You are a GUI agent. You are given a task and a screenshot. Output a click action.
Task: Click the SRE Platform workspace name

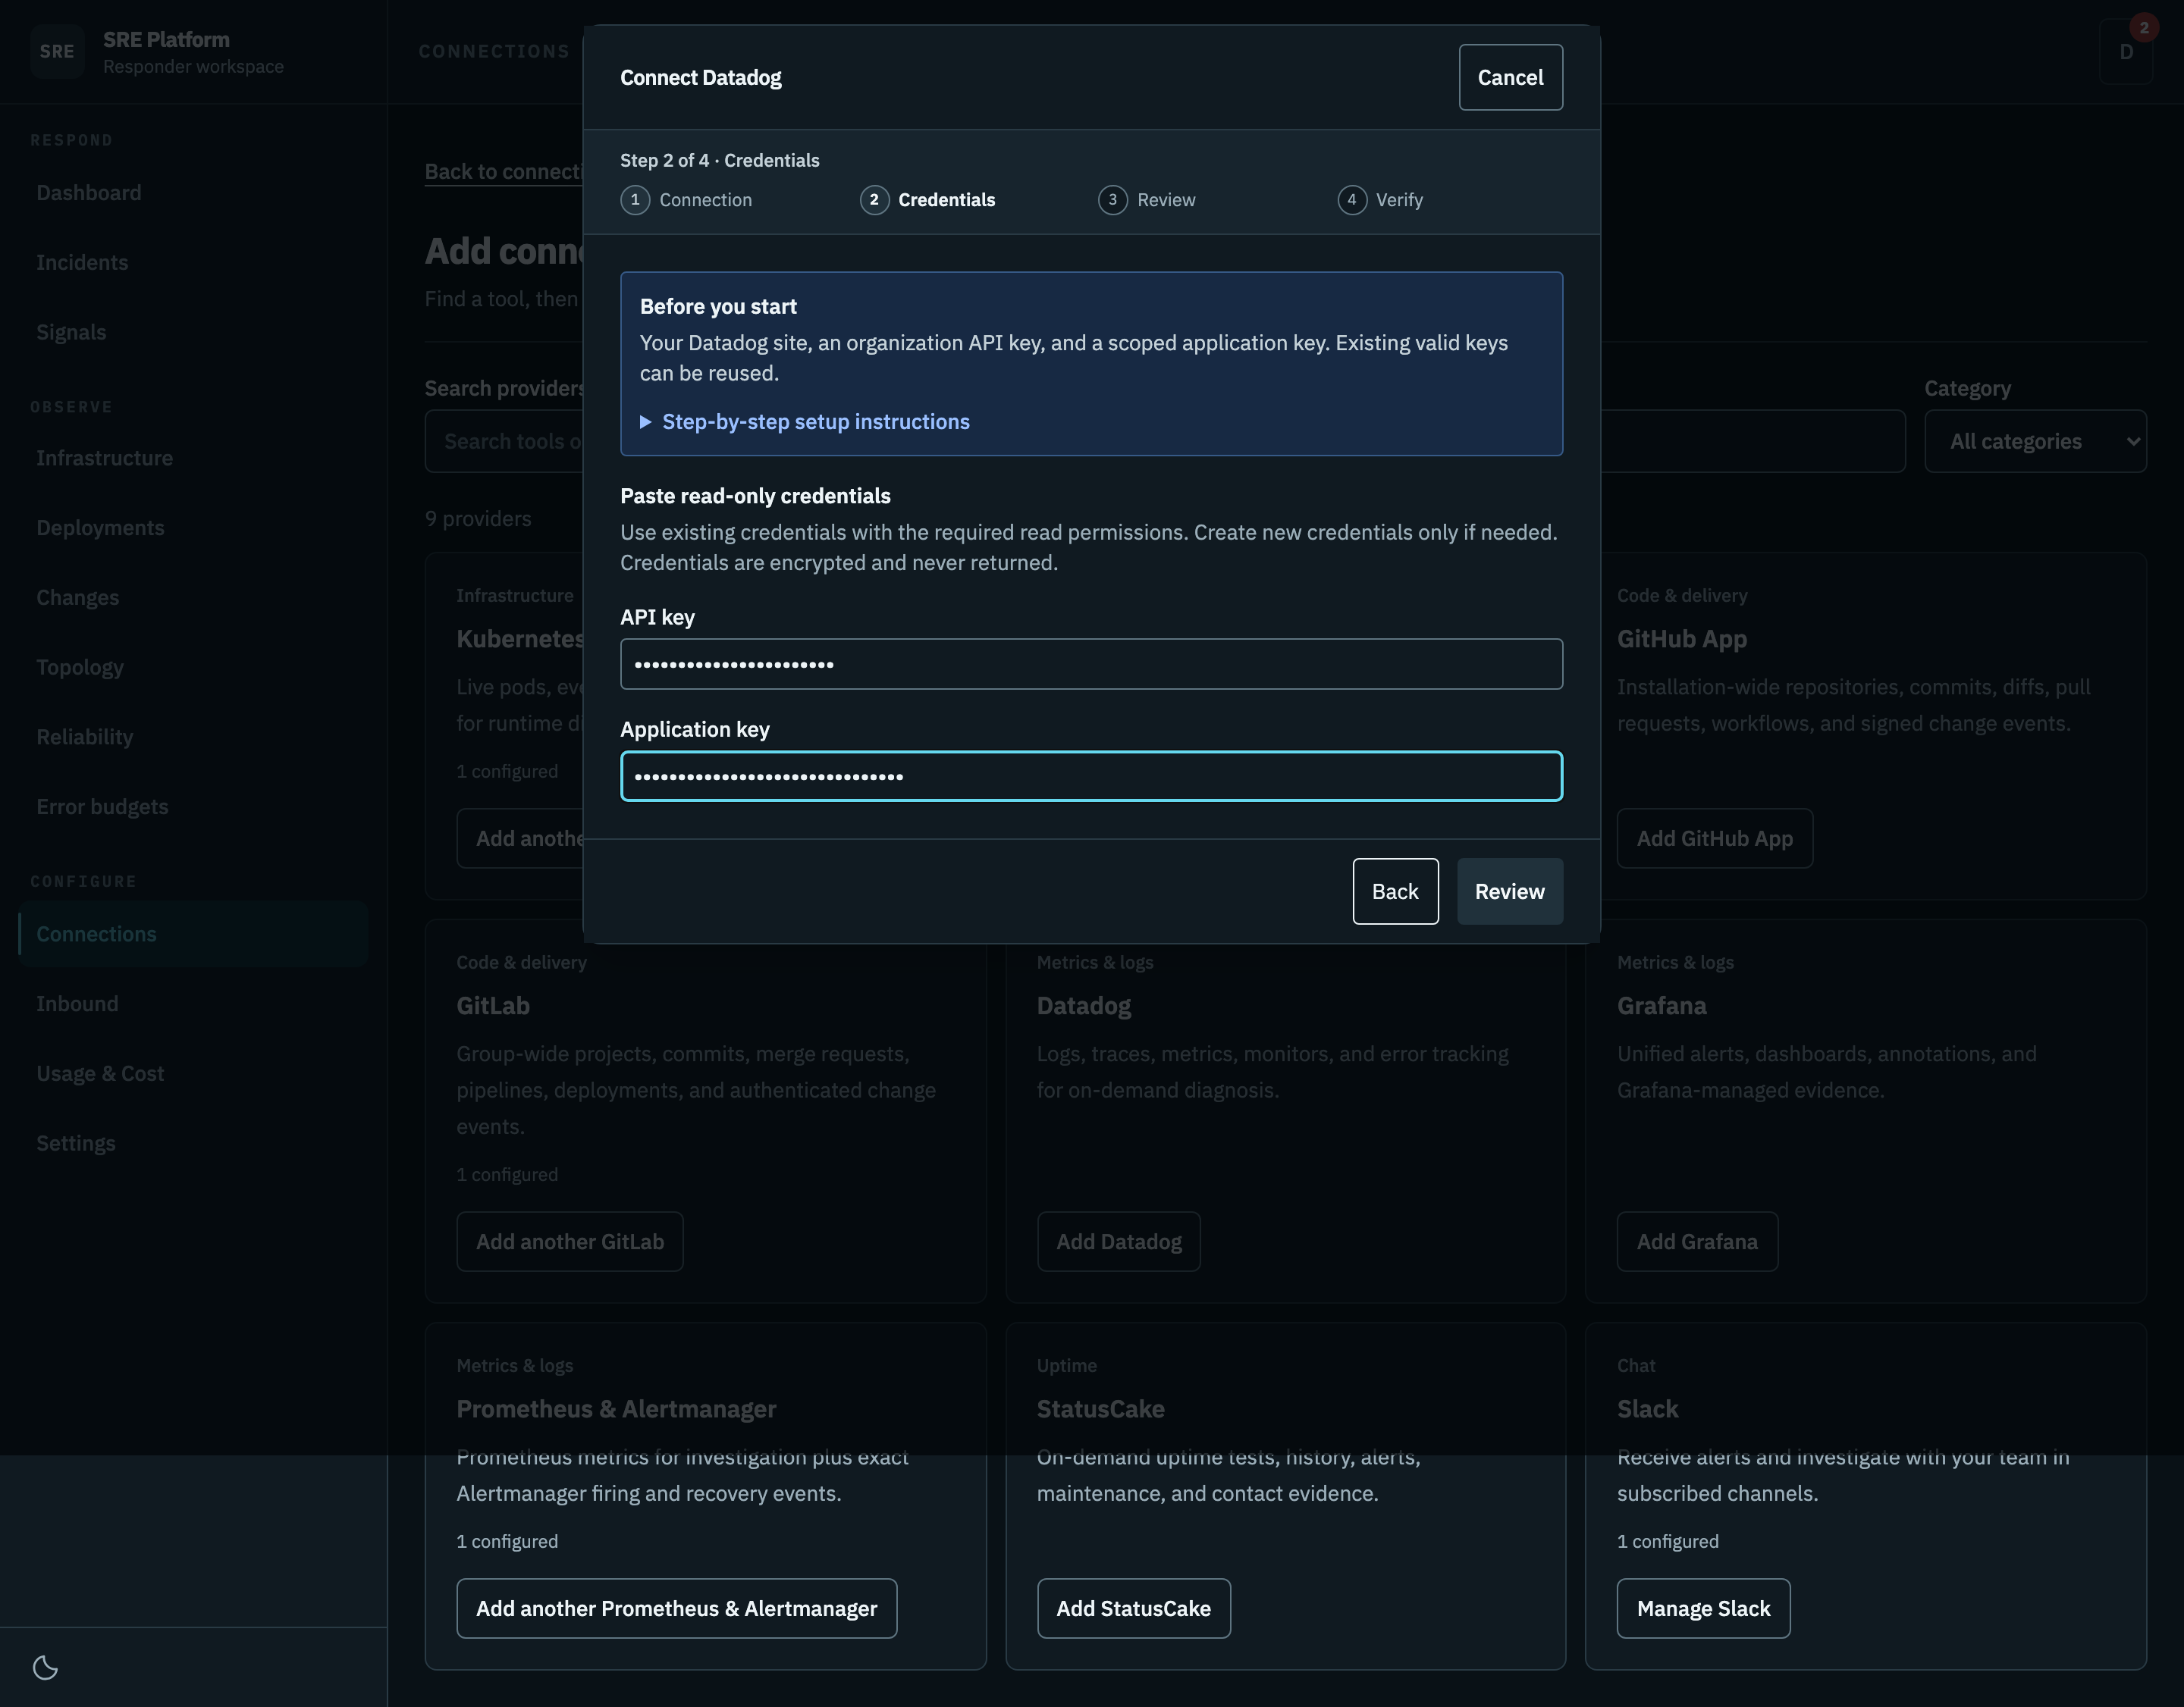(166, 40)
